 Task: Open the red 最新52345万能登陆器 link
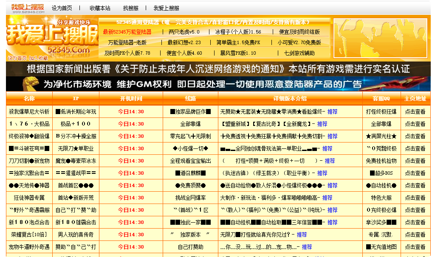(127, 32)
